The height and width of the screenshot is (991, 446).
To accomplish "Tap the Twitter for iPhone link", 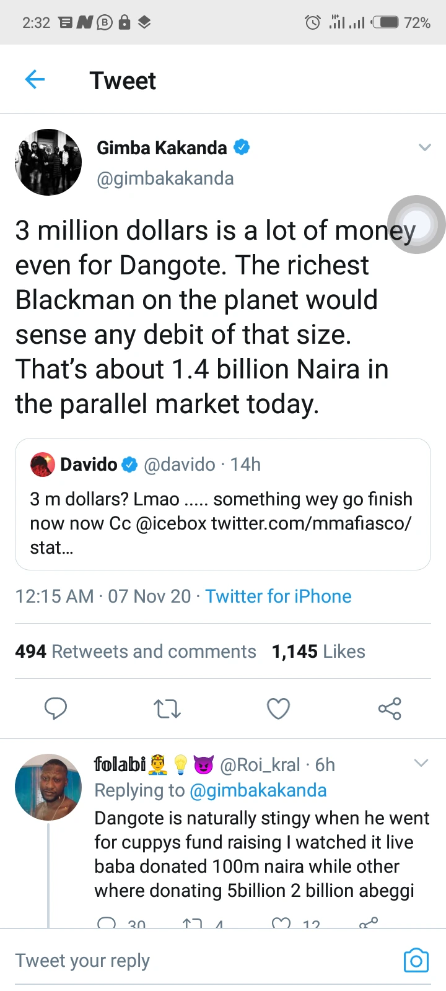I will click(278, 596).
